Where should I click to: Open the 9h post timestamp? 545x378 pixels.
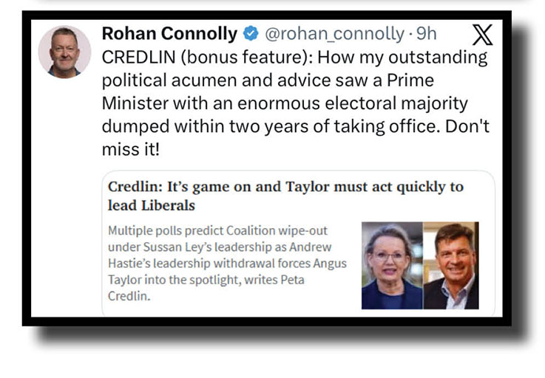click(426, 34)
